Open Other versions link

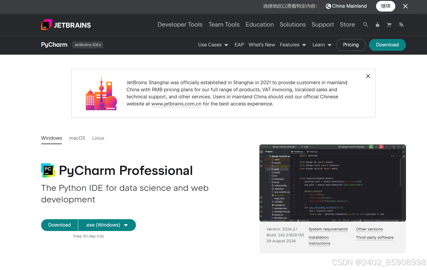(x=369, y=229)
